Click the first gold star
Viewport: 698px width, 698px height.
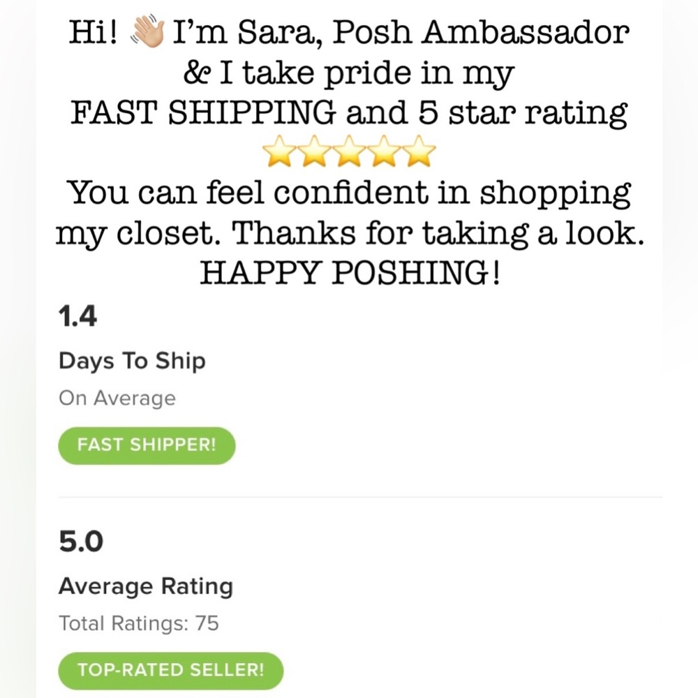(280, 151)
